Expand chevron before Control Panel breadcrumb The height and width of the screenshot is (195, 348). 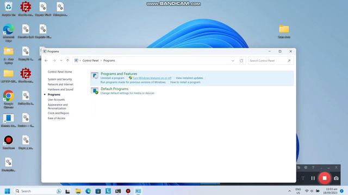tap(80, 61)
